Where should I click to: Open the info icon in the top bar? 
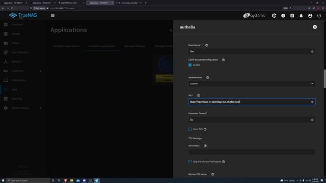coord(283,16)
